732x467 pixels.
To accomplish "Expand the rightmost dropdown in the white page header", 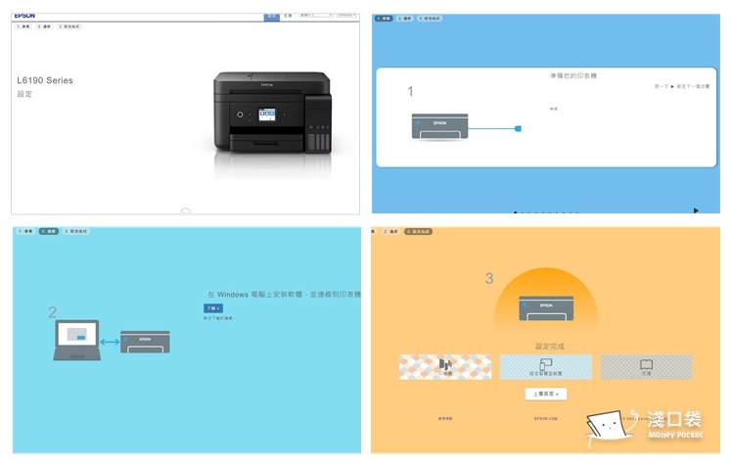I will click(347, 16).
